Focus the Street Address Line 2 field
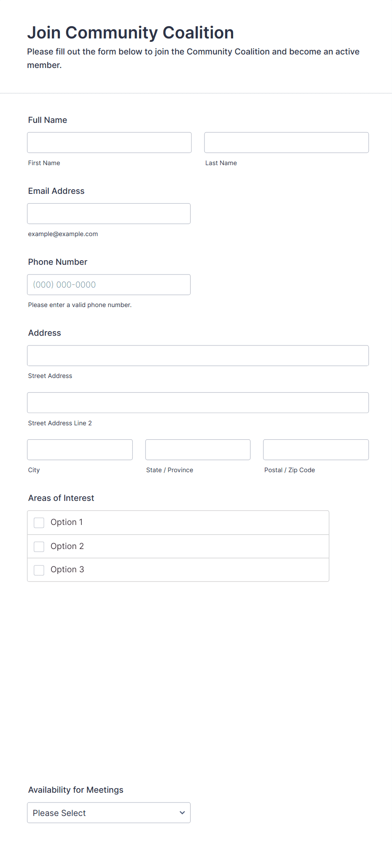The width and height of the screenshot is (392, 843). click(x=198, y=402)
